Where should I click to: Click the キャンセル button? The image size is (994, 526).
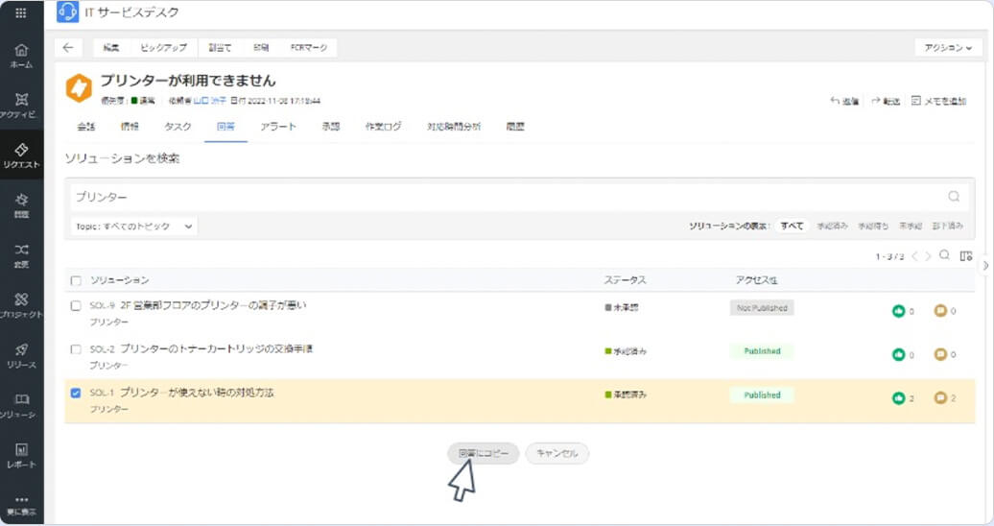click(x=556, y=453)
